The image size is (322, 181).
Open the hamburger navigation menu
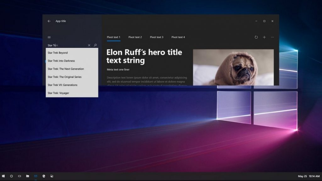pyautogui.click(x=49, y=37)
